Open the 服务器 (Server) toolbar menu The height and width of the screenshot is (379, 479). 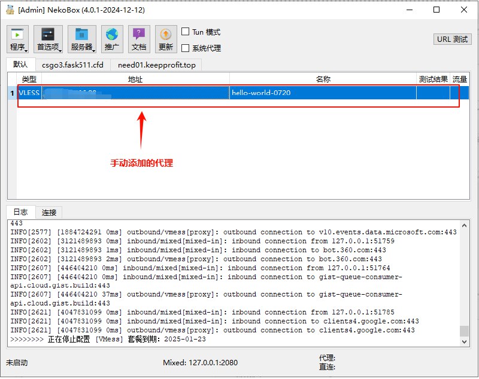pos(81,39)
